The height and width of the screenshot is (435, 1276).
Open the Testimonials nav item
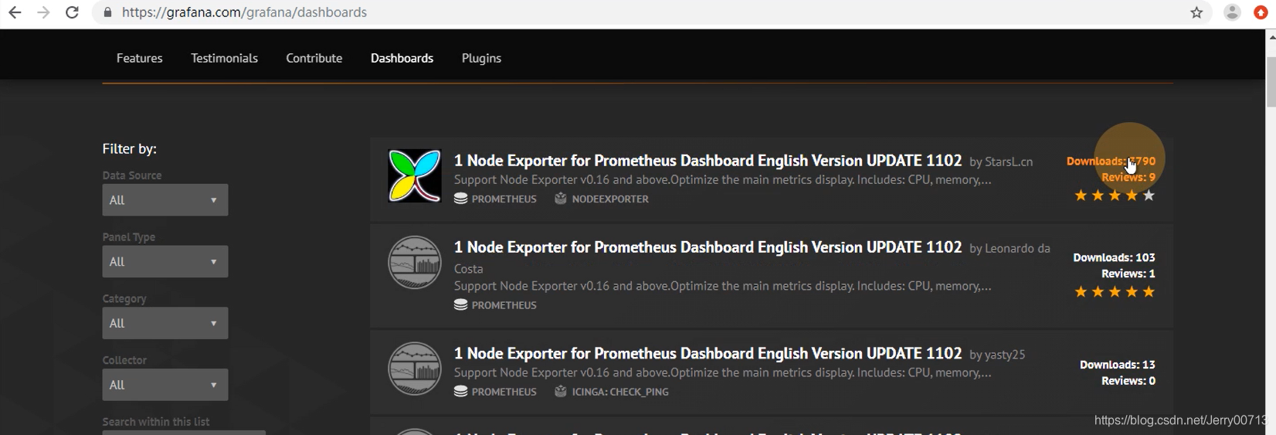(225, 58)
